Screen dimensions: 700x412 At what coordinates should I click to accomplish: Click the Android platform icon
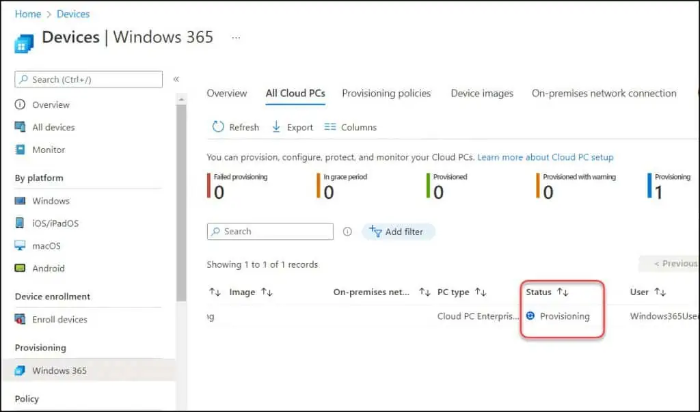pos(20,268)
